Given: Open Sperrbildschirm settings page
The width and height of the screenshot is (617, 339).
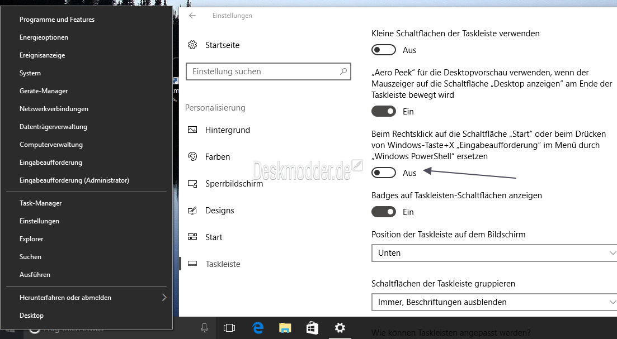Looking at the screenshot, I should click(x=234, y=183).
